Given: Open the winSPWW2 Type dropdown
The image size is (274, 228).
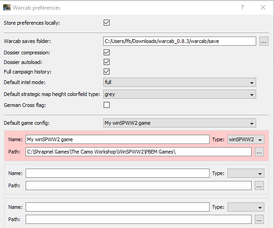Looking at the screenshot, I should click(246, 139).
